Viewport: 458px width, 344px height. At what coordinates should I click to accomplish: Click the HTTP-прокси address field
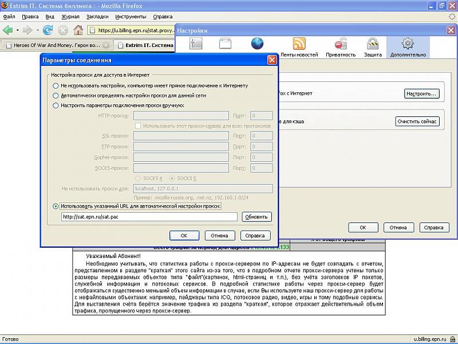click(x=181, y=116)
